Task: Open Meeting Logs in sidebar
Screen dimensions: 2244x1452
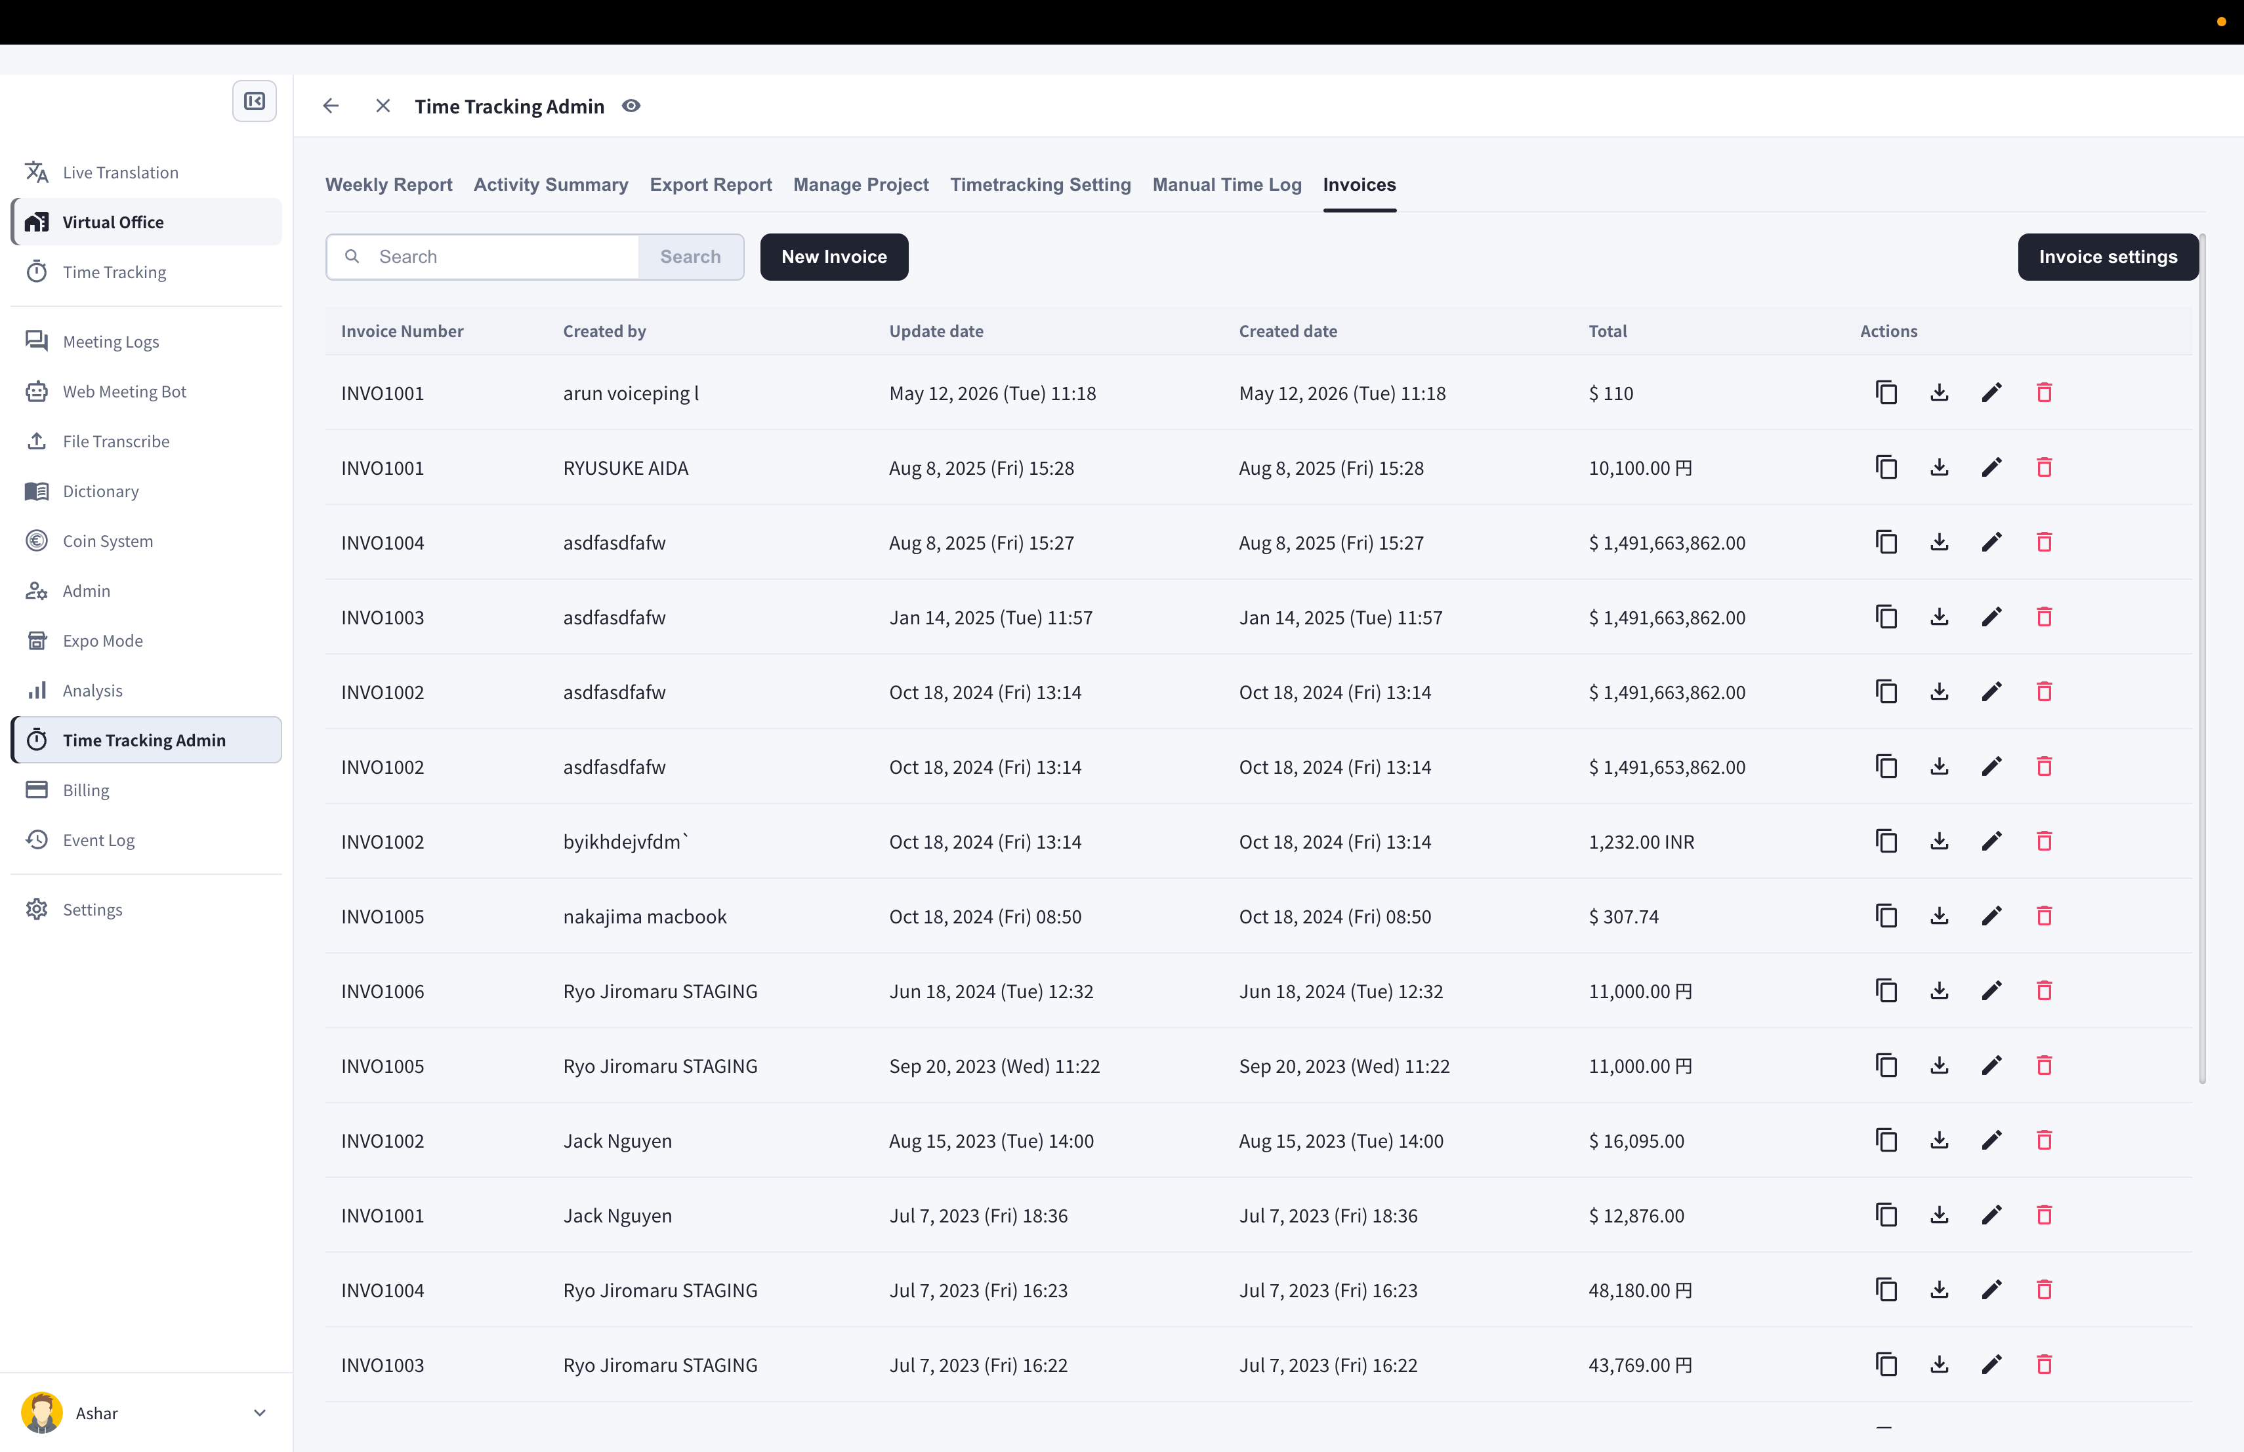Action: pos(146,341)
